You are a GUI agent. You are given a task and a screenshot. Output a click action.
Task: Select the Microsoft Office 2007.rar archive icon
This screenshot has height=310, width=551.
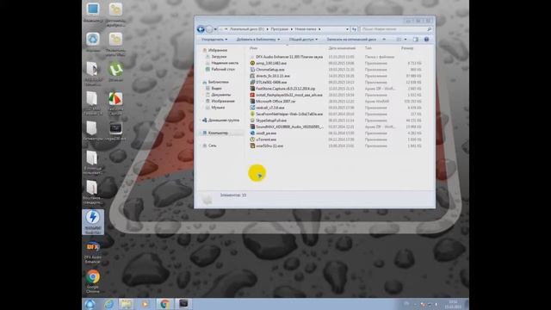pos(252,102)
